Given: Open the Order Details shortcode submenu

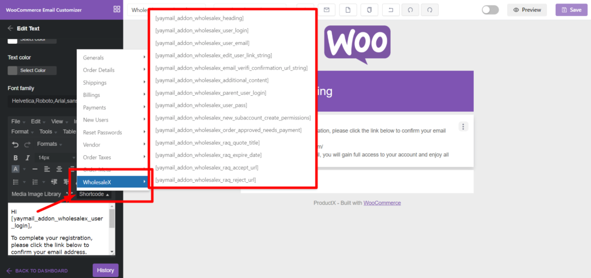Looking at the screenshot, I should coord(113,70).
